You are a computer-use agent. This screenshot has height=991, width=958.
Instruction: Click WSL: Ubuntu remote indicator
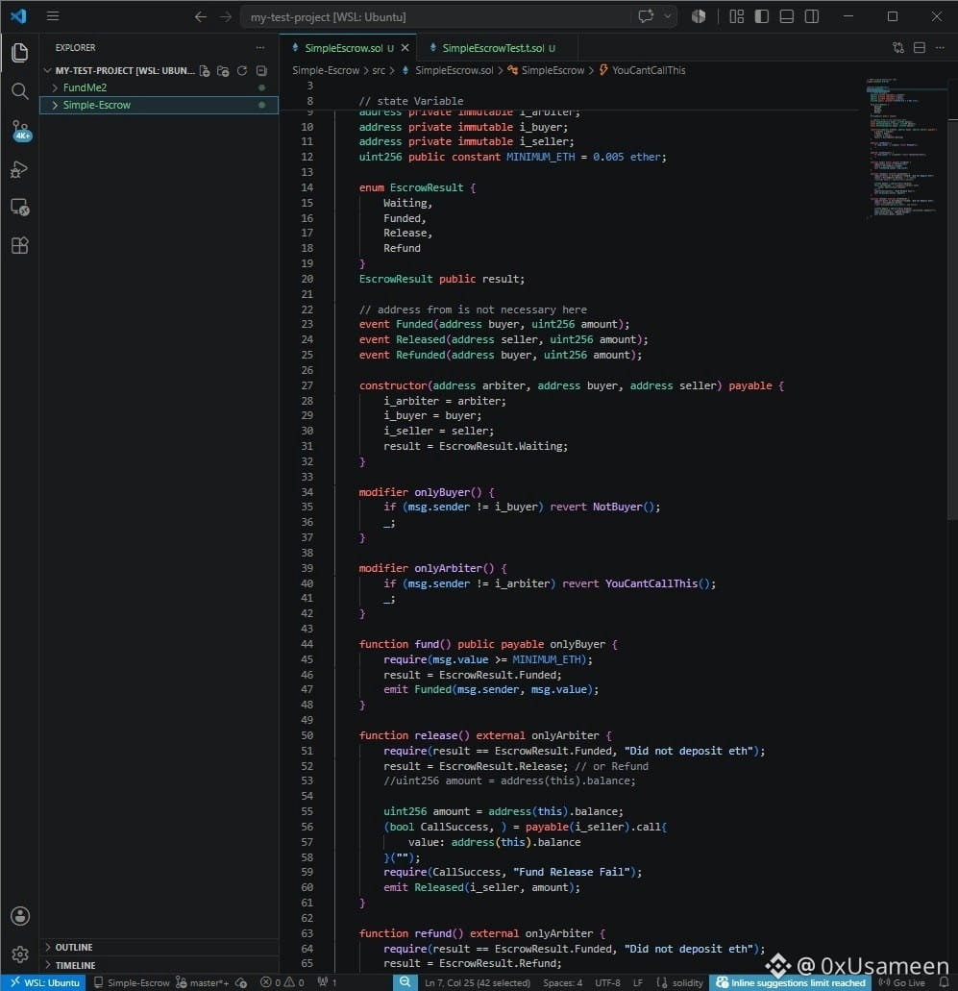pyautogui.click(x=43, y=982)
